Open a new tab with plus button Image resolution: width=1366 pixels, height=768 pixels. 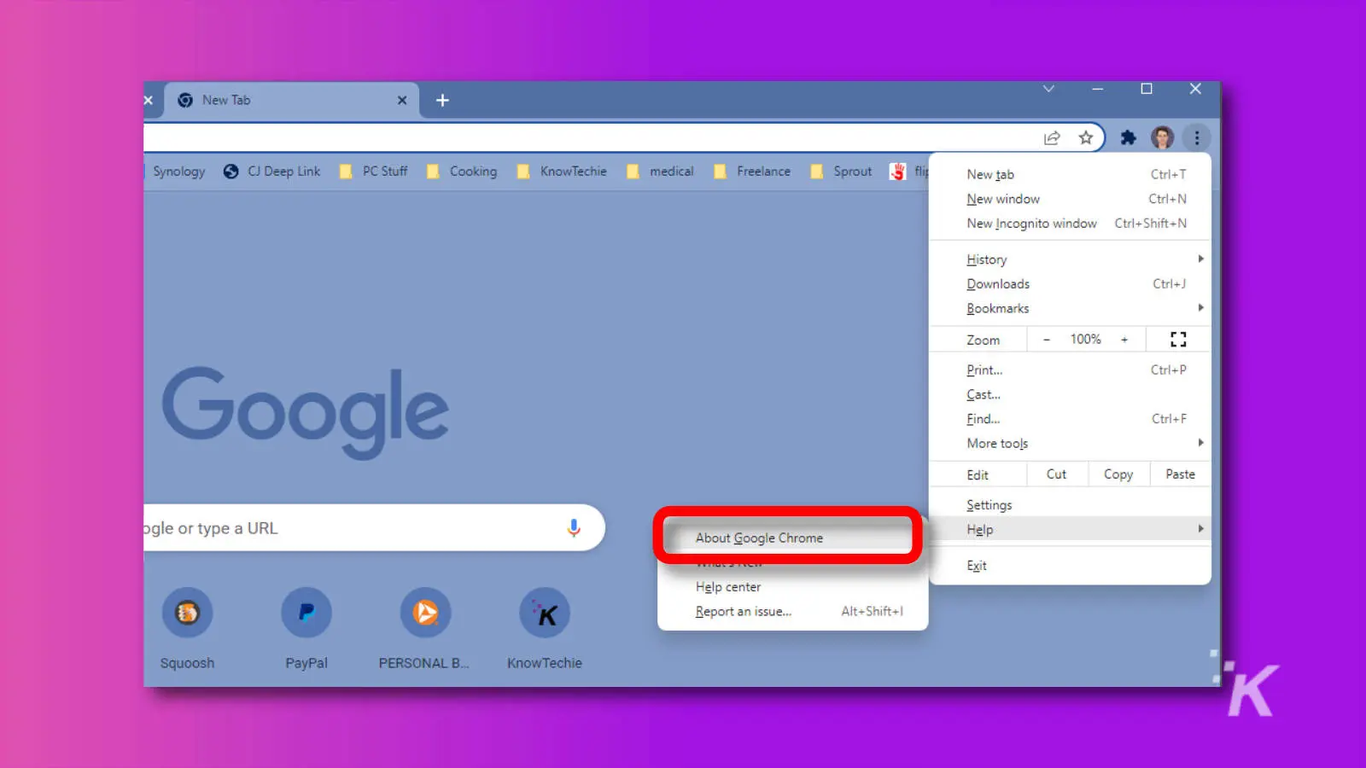(x=442, y=100)
